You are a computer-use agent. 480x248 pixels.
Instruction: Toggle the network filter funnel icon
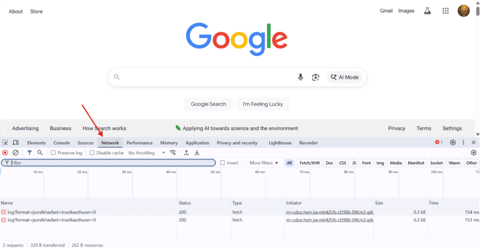point(29,153)
